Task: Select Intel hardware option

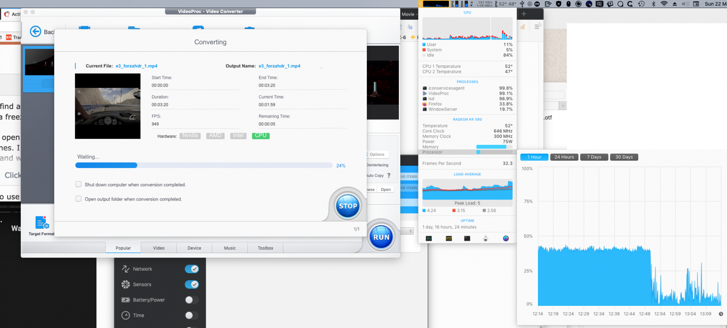Action: (238, 136)
